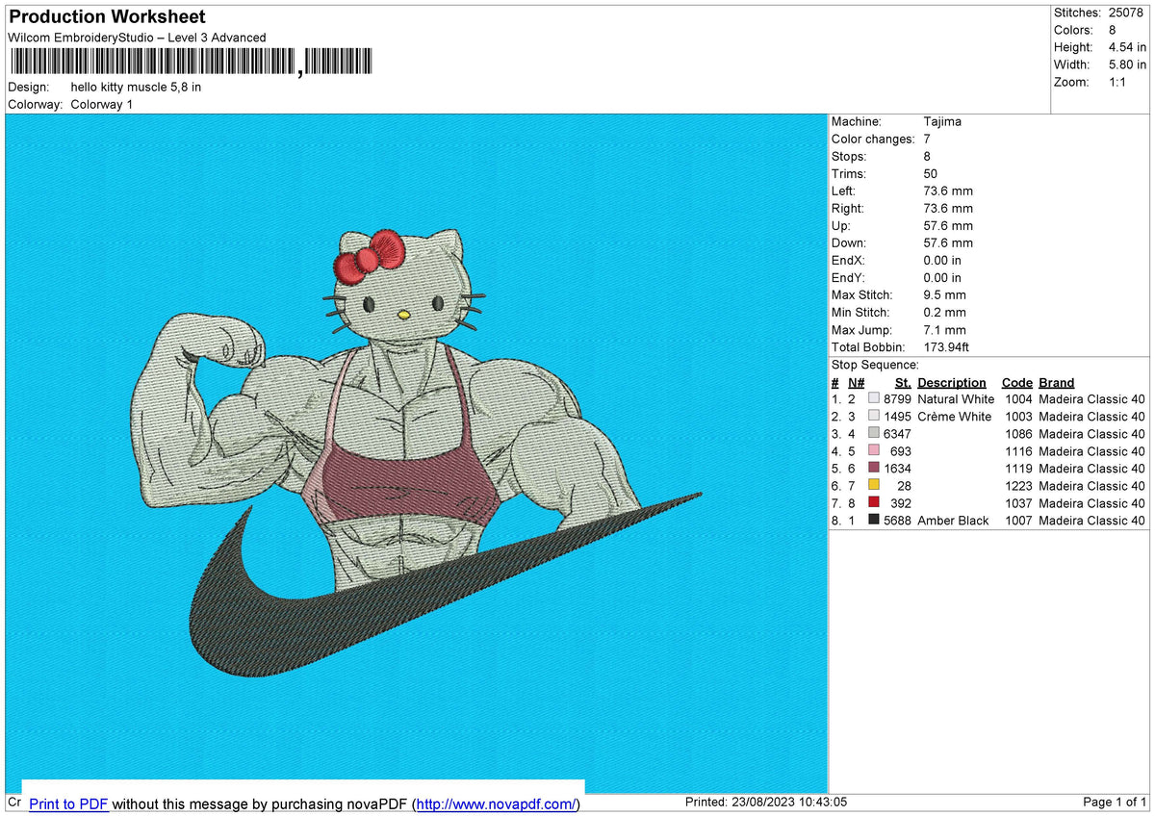Click the dark pink swatch numbered 1634
1155x816 pixels.
[x=875, y=469]
